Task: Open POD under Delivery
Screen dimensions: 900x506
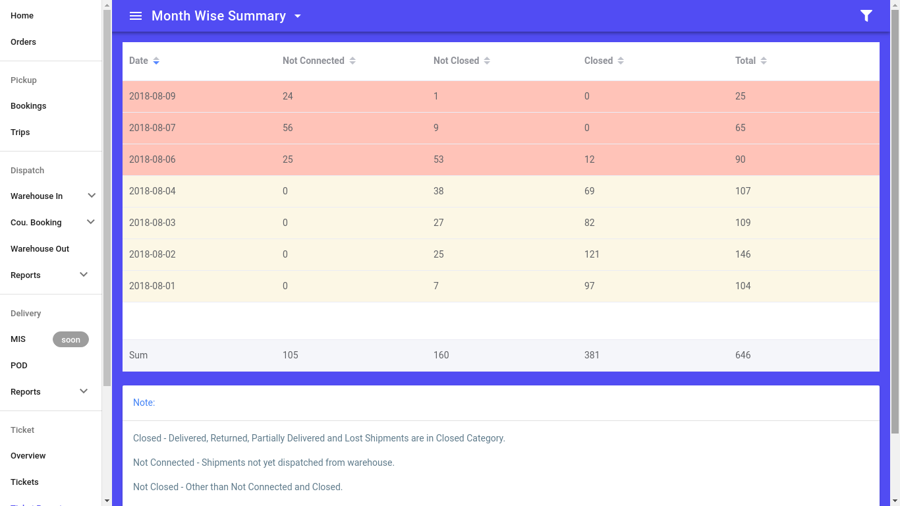Action: 19,366
